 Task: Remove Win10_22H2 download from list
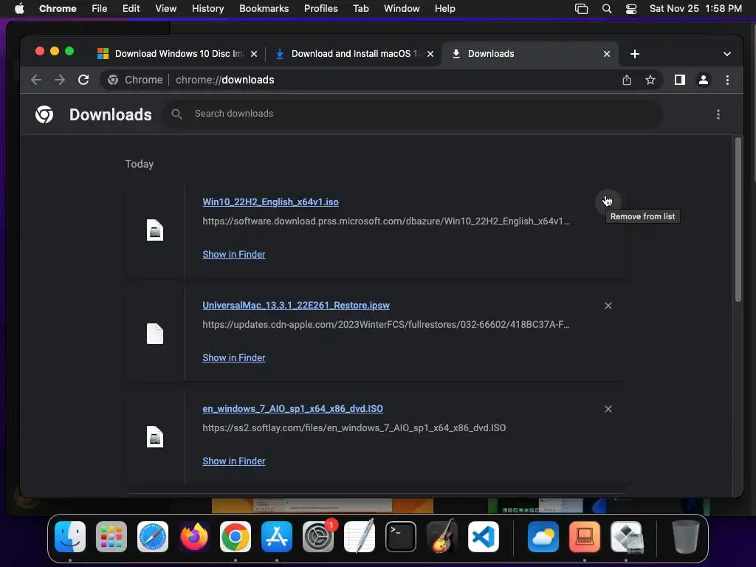click(608, 202)
